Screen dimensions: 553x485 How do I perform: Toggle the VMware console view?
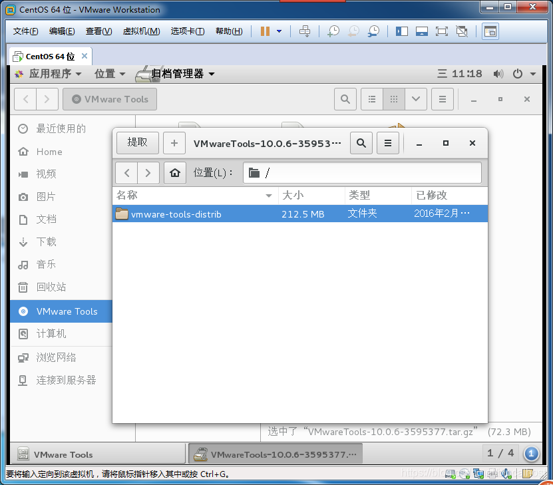(490, 31)
